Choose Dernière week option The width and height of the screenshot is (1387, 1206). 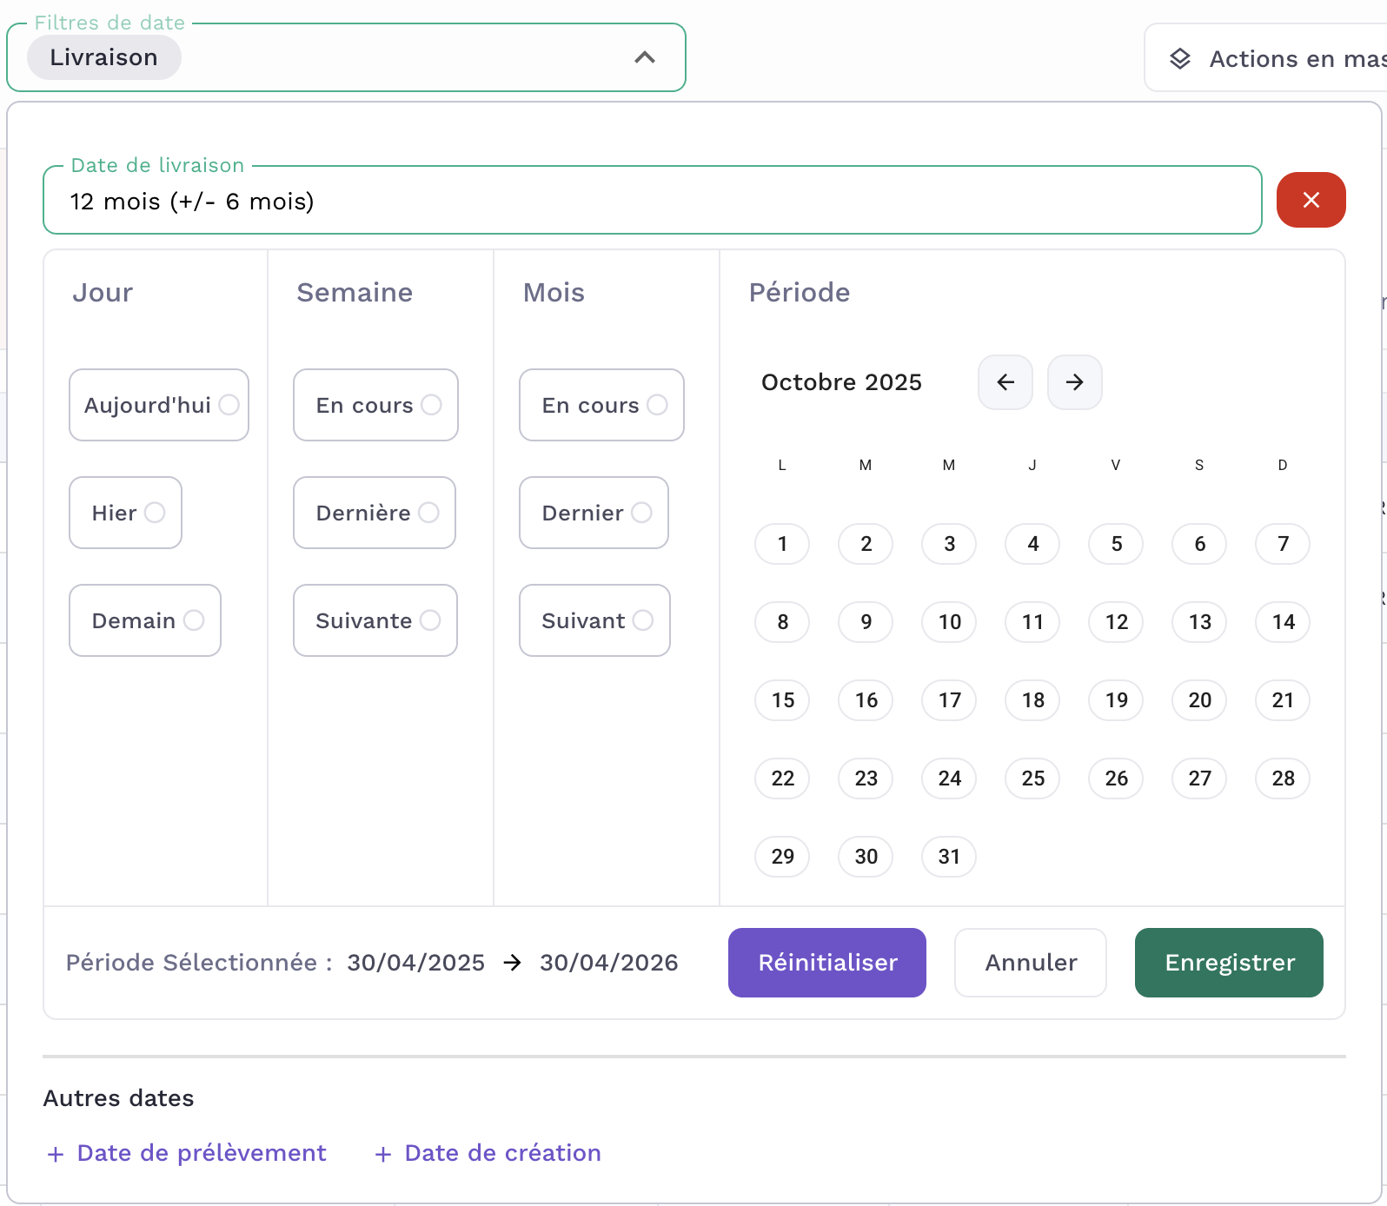pos(428,513)
